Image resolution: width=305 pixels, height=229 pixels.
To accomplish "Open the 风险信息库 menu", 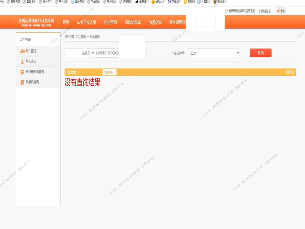I will tap(132, 22).
